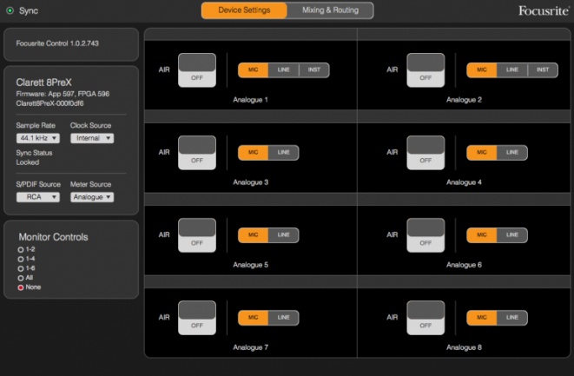Select MIC for Analogue 7
Screen dimensions: 574x376
click(x=254, y=318)
